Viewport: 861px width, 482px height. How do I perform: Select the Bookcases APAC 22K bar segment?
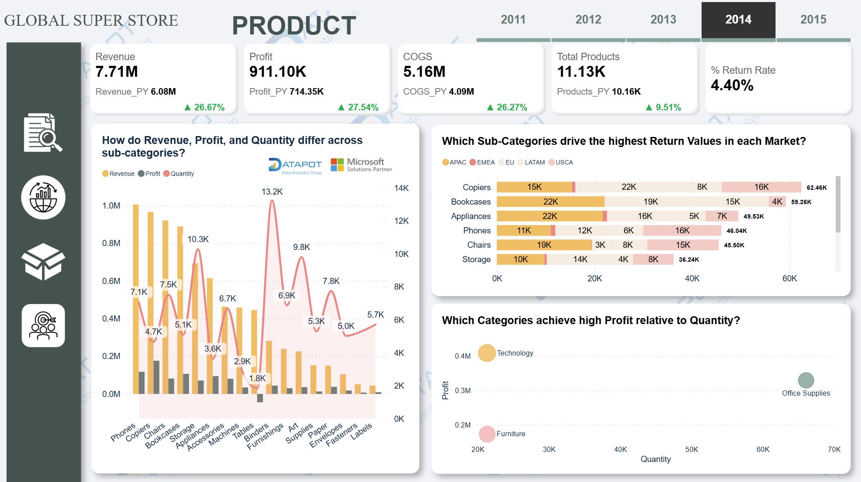coord(550,202)
